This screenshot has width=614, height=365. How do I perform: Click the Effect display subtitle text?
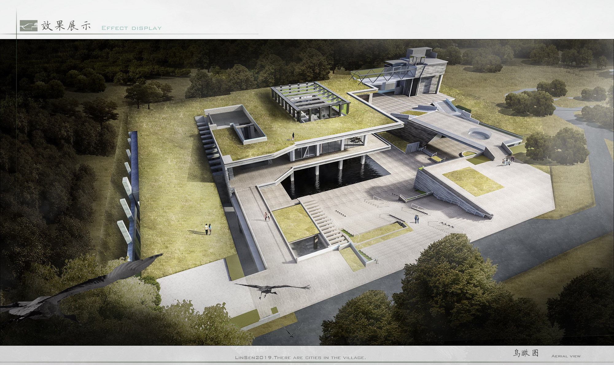click(131, 28)
